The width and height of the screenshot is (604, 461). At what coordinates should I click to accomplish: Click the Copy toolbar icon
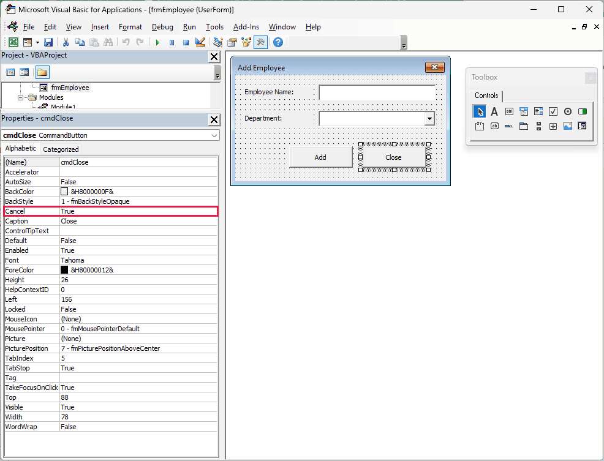click(x=80, y=42)
